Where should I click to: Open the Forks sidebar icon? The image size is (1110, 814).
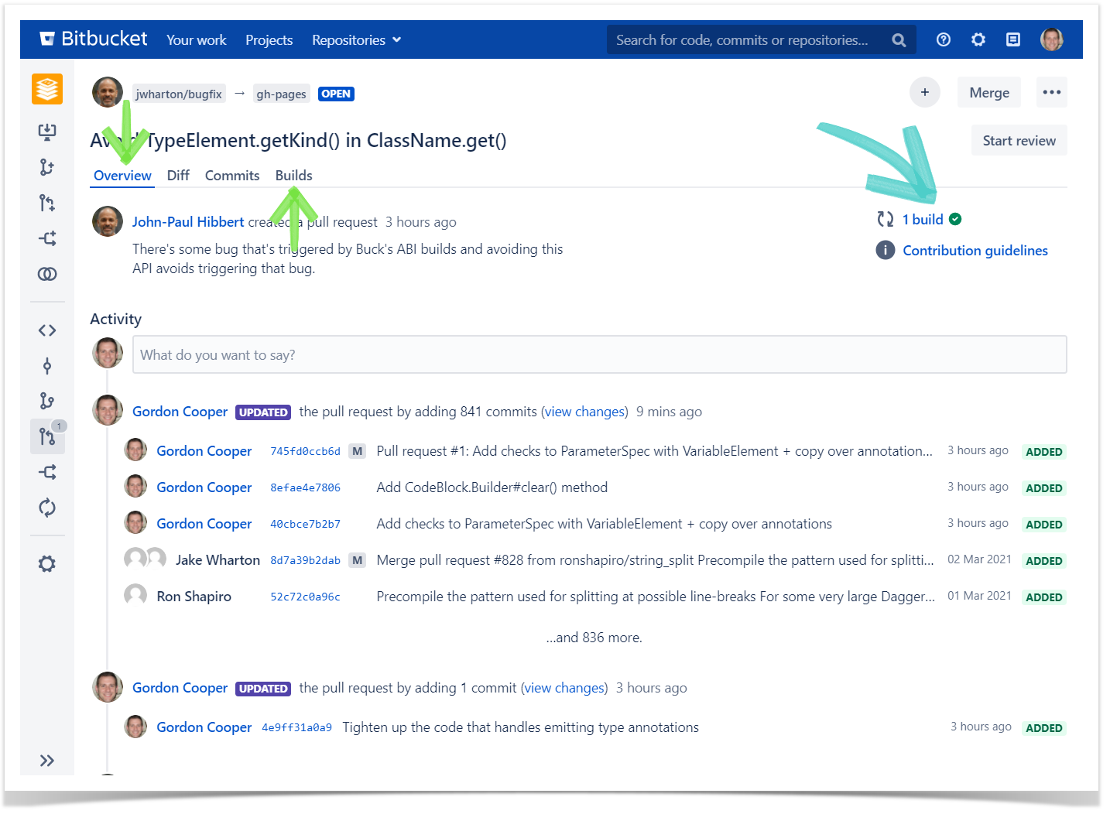[47, 472]
